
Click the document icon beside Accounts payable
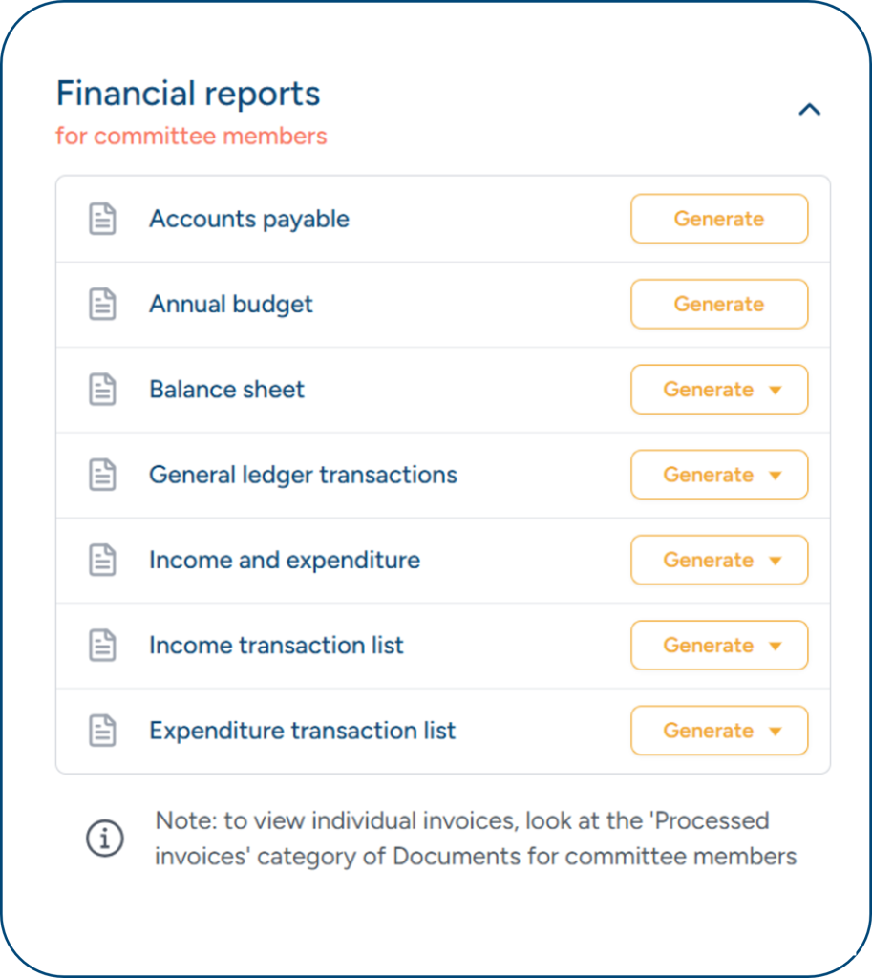(102, 219)
